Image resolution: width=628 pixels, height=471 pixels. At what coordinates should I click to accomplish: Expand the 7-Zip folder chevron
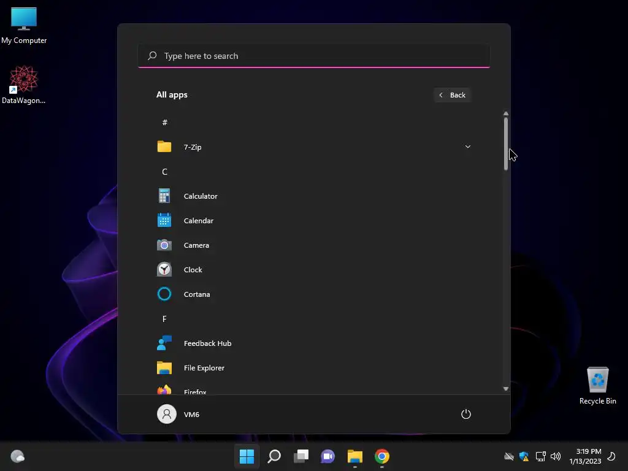click(467, 147)
